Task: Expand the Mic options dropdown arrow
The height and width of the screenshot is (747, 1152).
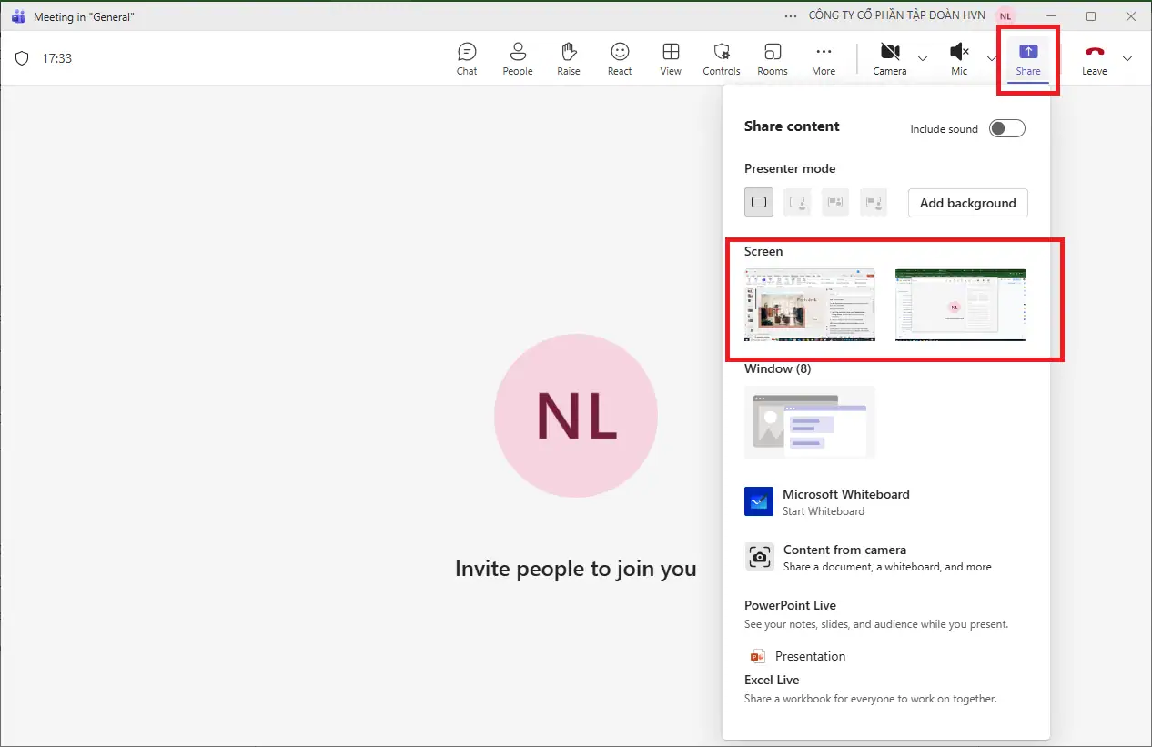Action: click(x=991, y=59)
